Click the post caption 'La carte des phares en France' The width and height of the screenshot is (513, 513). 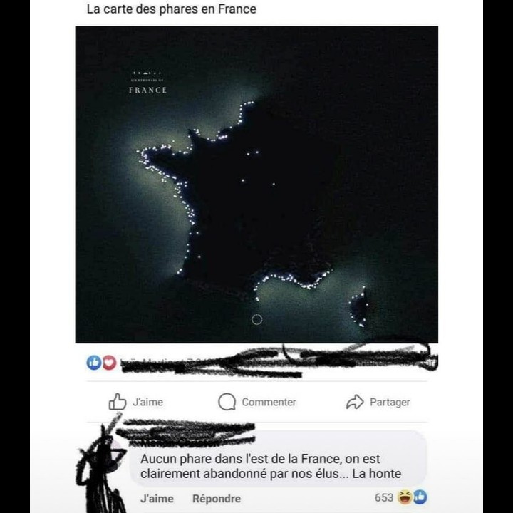point(172,9)
